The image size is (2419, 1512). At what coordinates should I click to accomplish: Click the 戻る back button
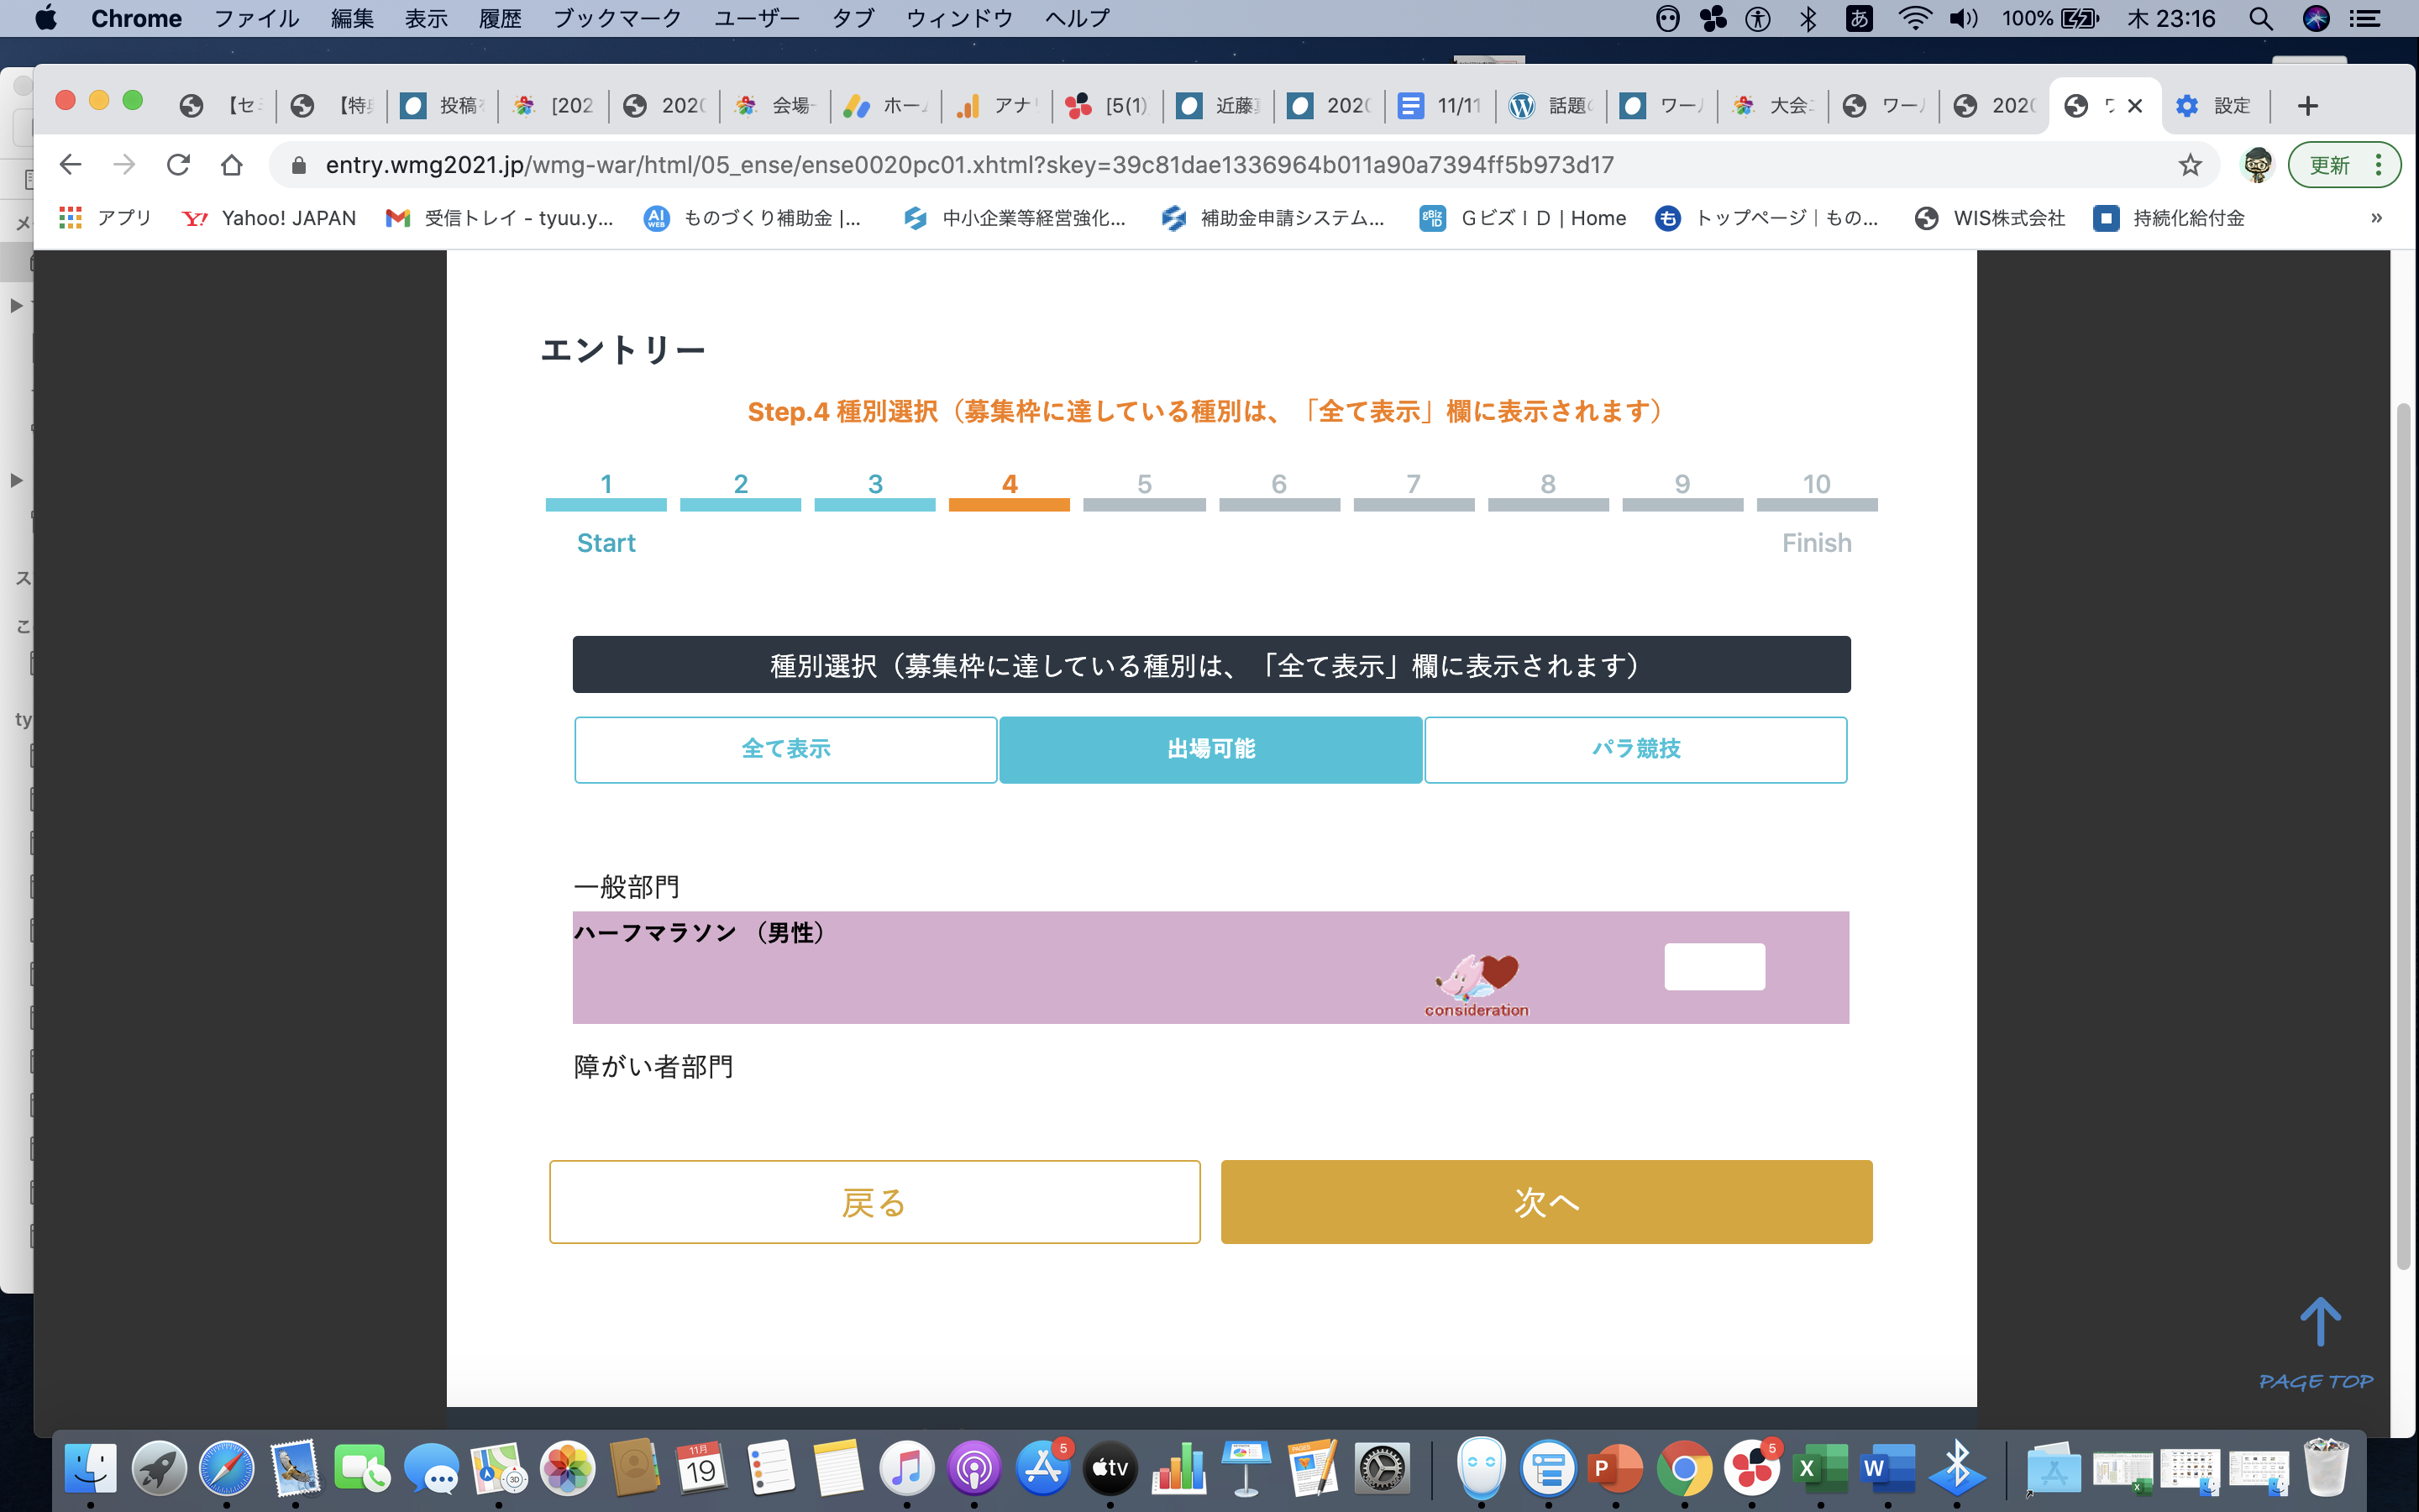click(x=874, y=1202)
